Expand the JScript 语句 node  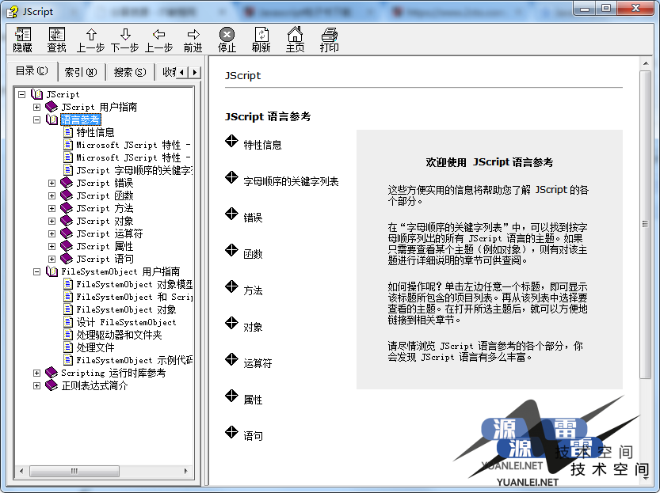coord(52,259)
